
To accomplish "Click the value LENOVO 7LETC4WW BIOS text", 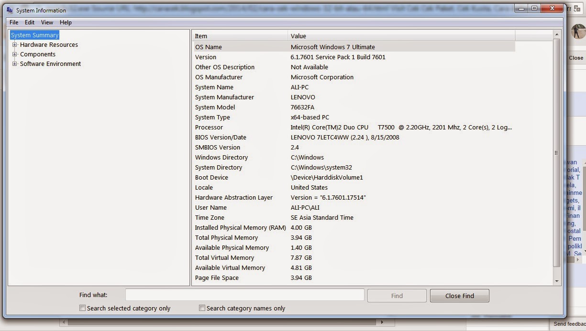I will pos(345,137).
